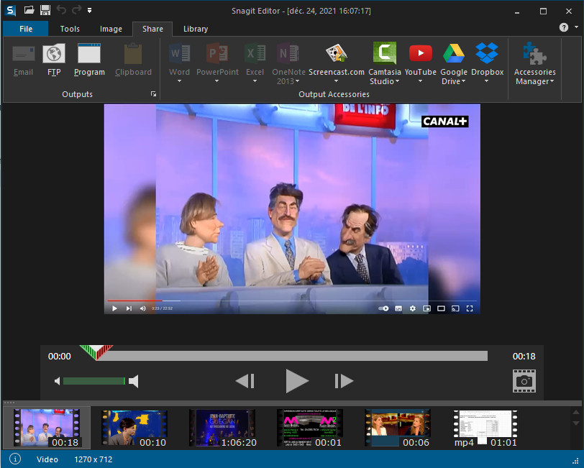
Task: Share capture via FTP output
Action: [54, 60]
